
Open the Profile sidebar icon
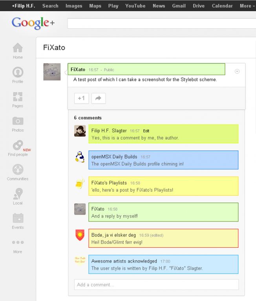[18, 72]
